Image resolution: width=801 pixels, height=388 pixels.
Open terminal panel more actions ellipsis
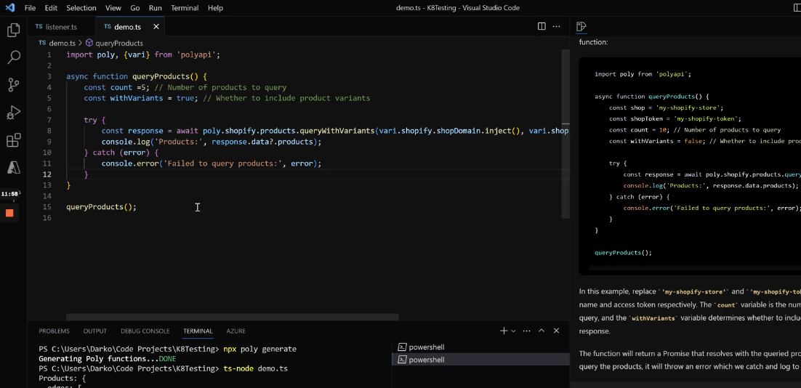(526, 331)
